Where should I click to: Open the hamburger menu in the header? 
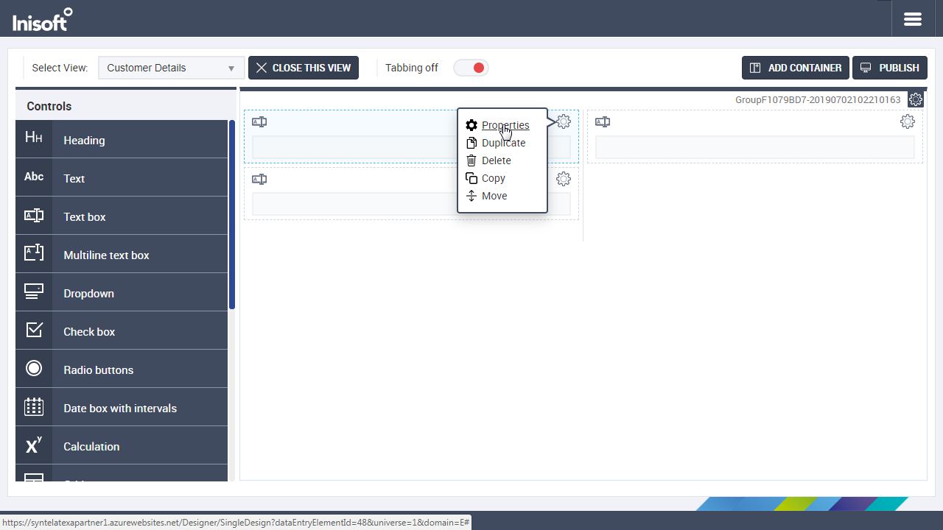click(x=913, y=19)
